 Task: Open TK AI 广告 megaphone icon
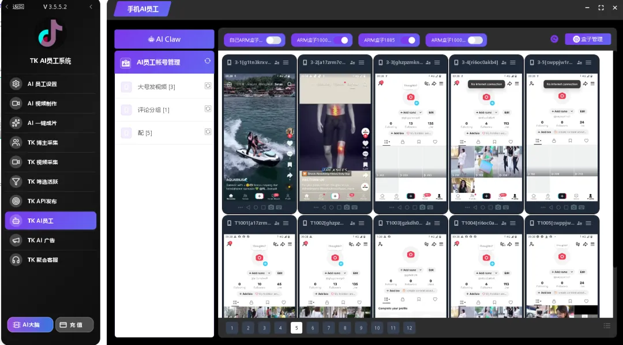pyautogui.click(x=16, y=240)
